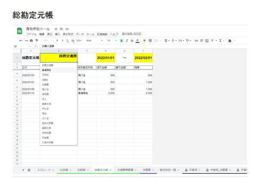Toggle bold formatting

(x=122, y=41)
